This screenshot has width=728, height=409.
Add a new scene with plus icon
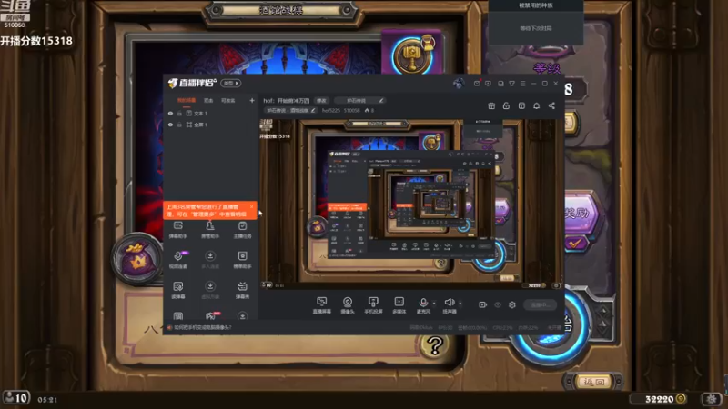coord(252,100)
